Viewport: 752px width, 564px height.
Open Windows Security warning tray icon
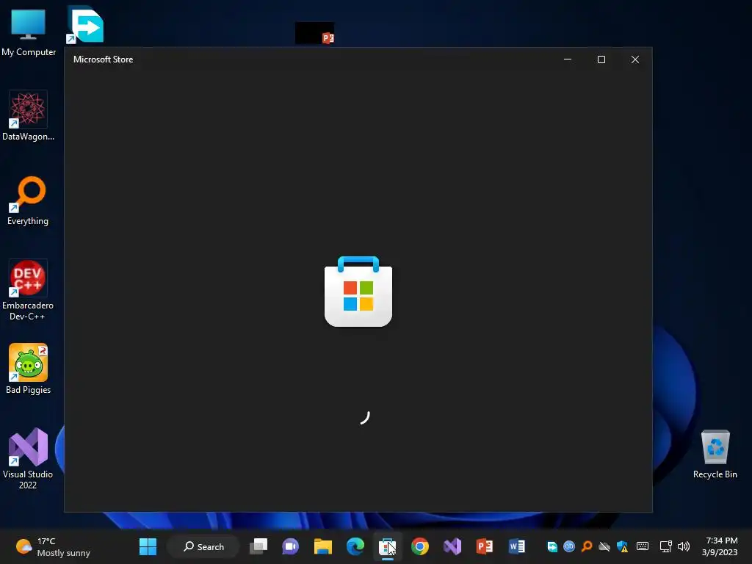(x=622, y=546)
